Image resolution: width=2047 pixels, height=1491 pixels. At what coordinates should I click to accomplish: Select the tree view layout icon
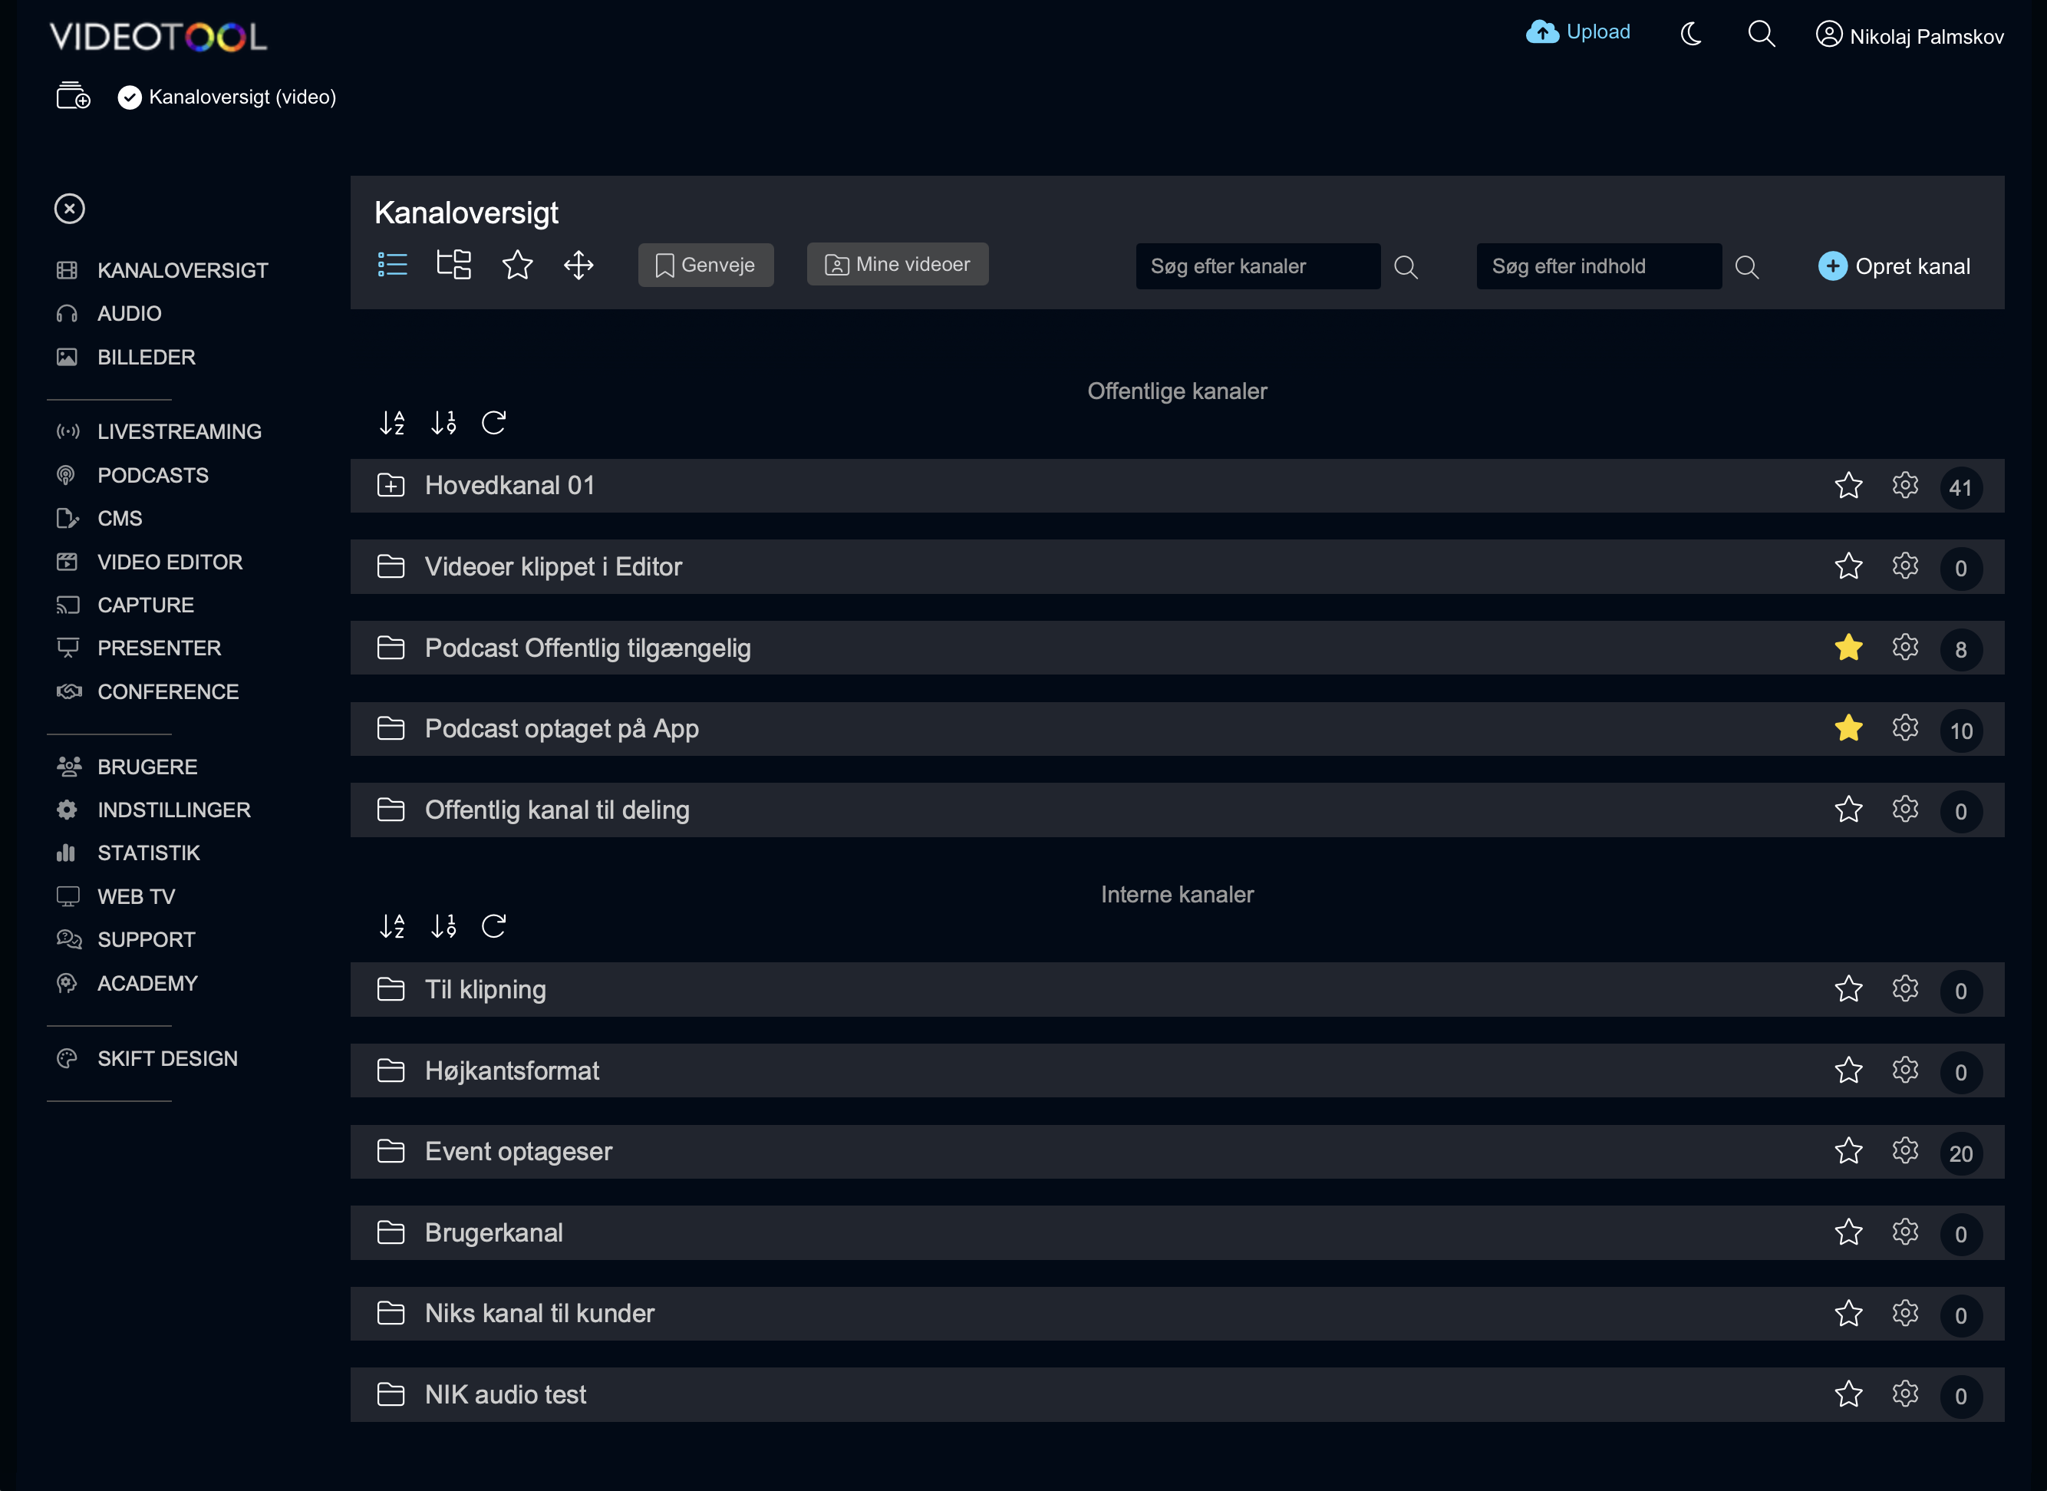click(453, 265)
